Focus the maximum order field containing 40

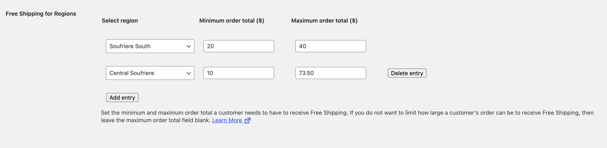[x=331, y=46]
